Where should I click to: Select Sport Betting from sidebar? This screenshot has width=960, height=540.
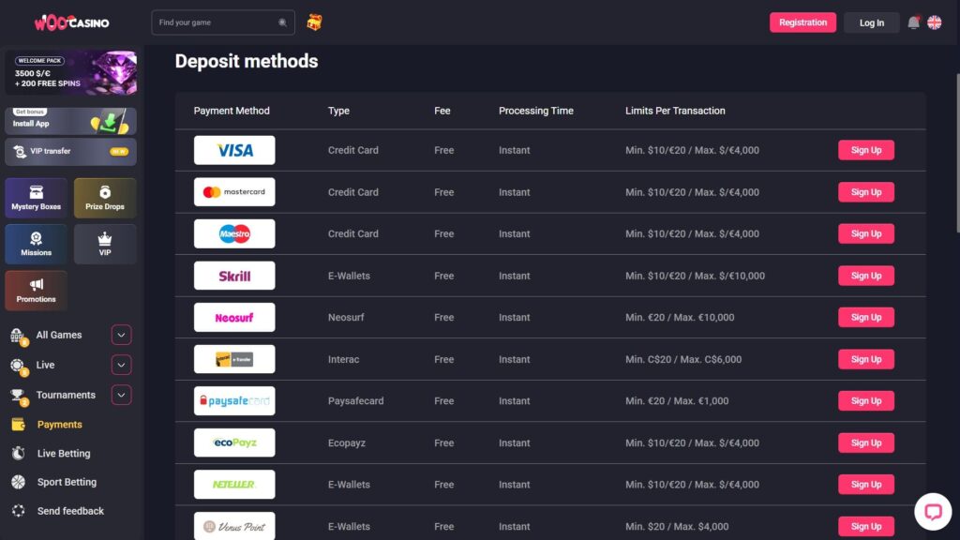(x=67, y=482)
